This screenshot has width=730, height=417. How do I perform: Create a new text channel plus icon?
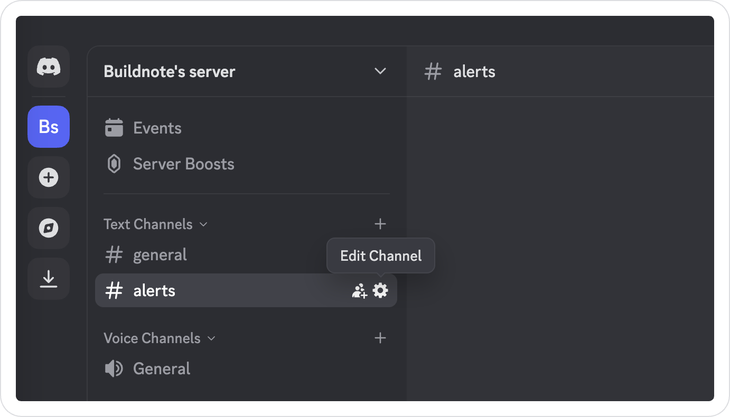(x=380, y=224)
